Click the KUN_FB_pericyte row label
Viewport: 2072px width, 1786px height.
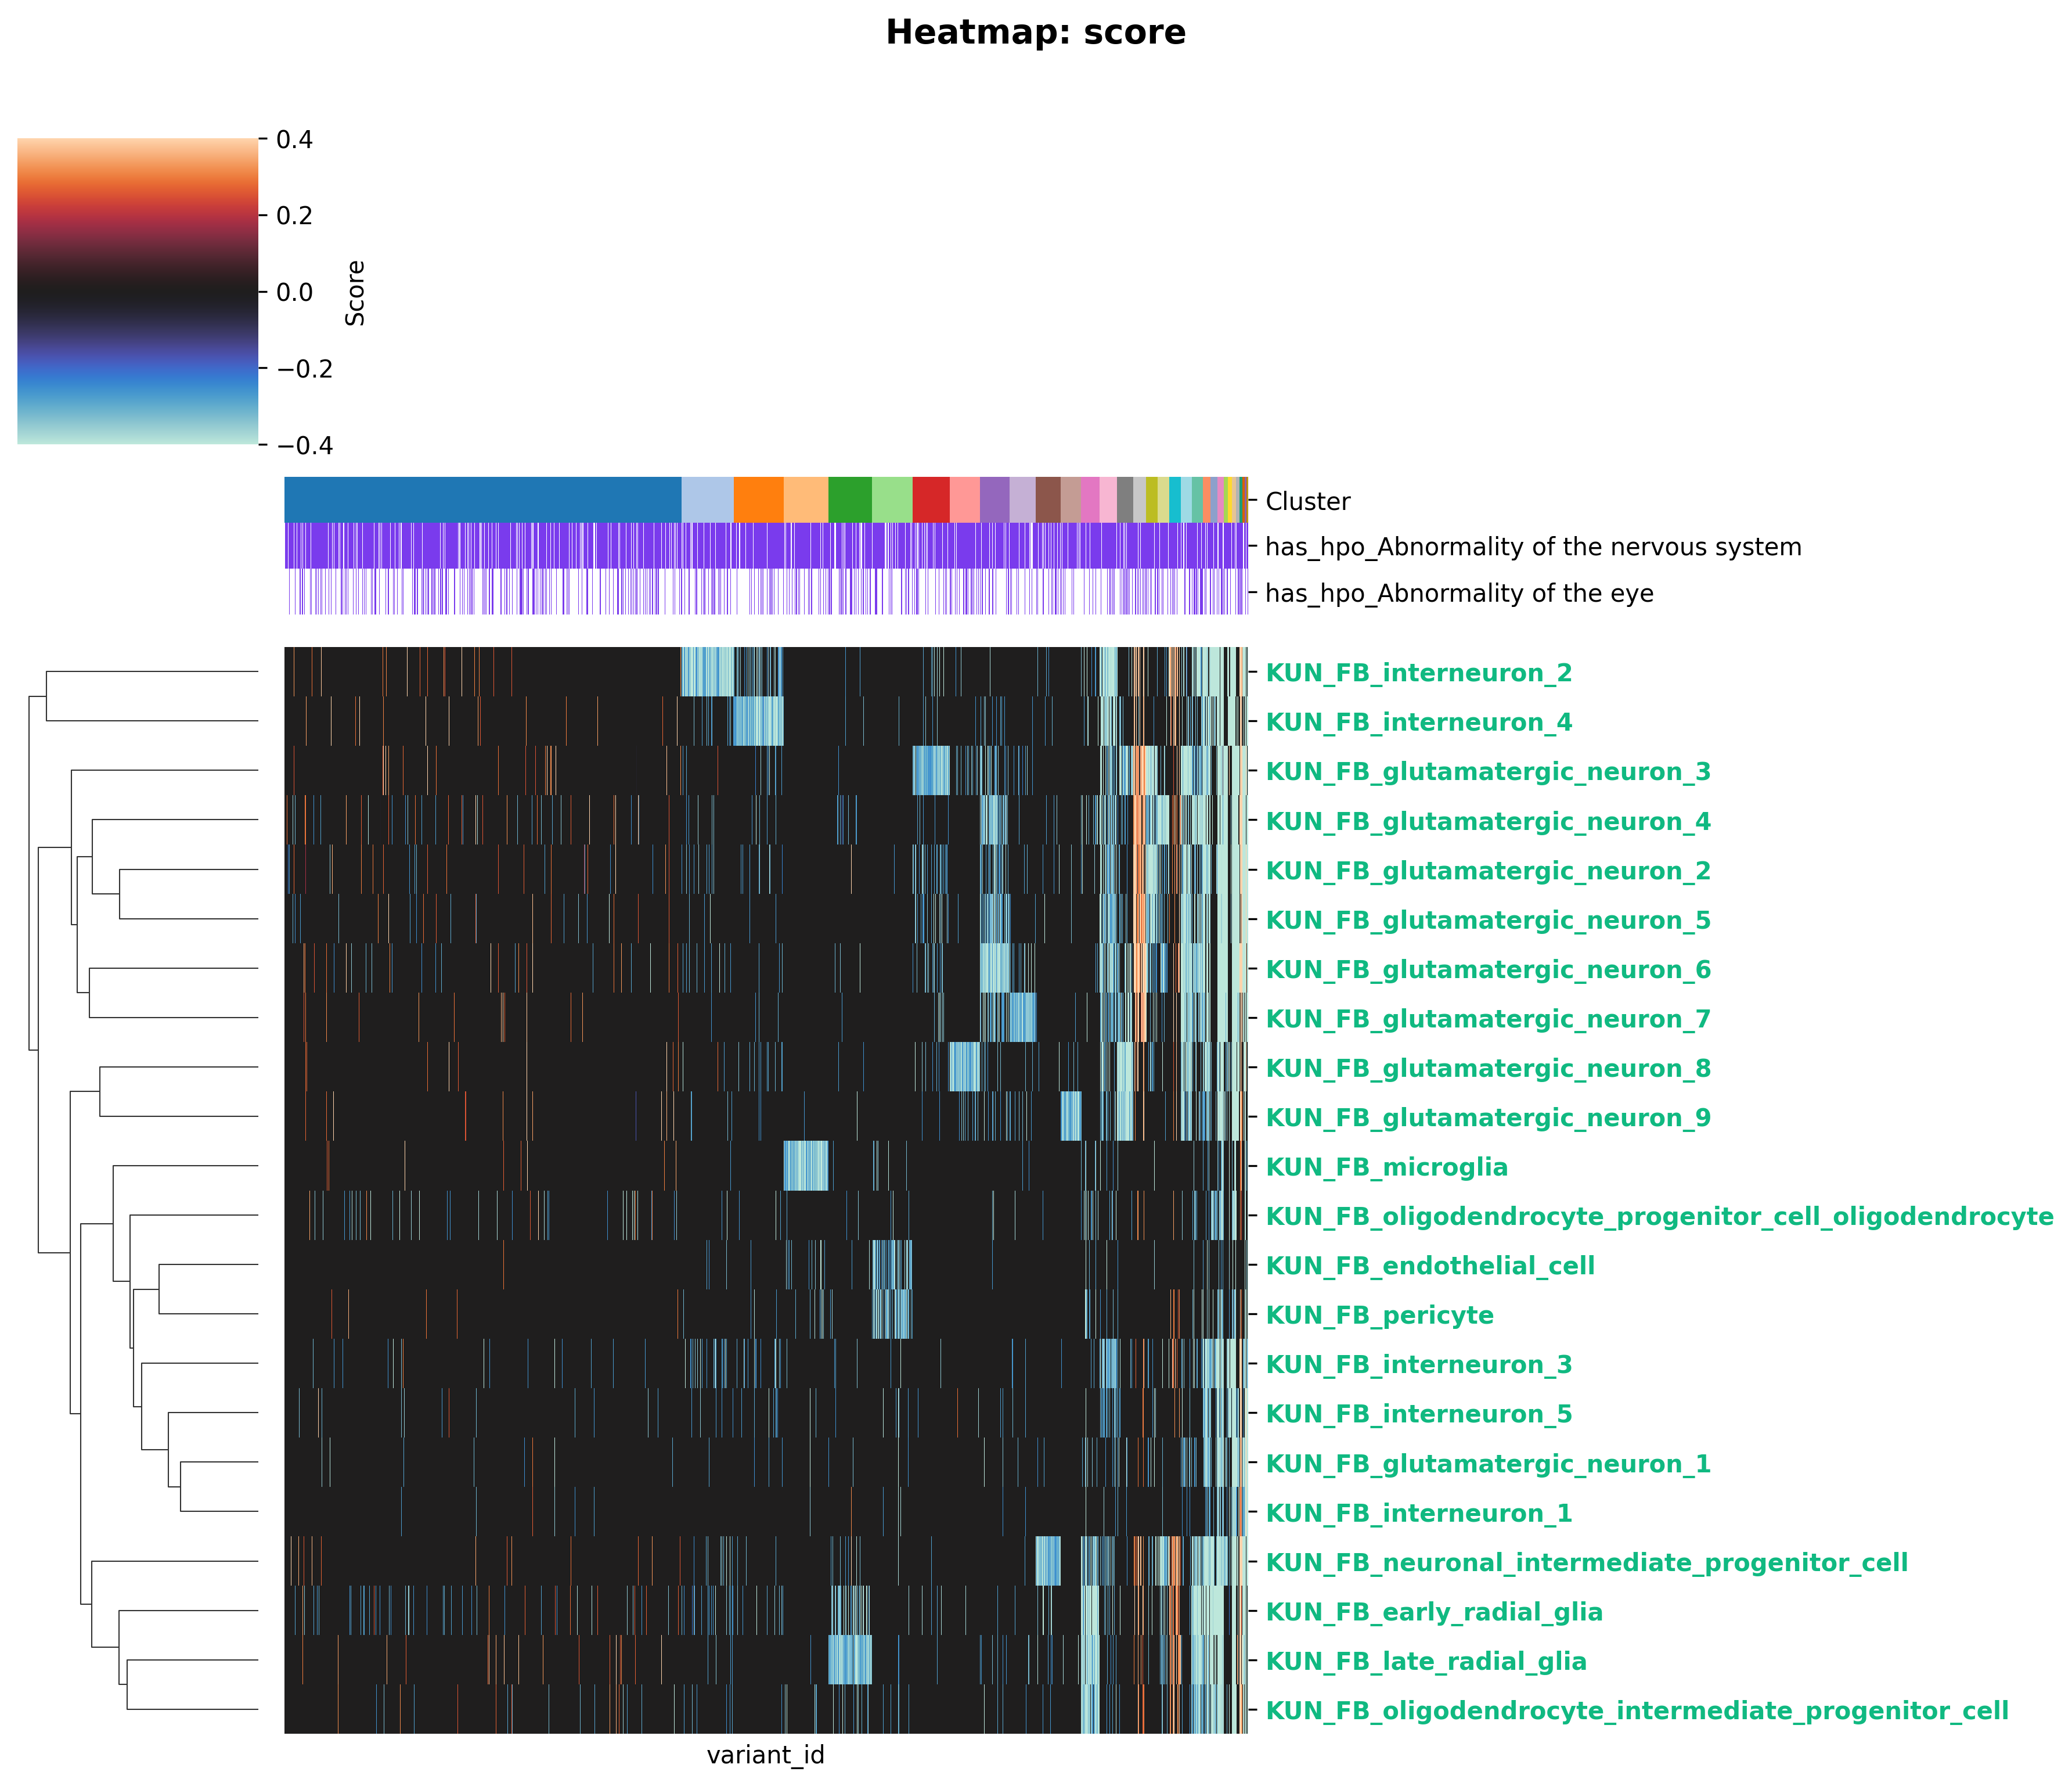click(1379, 1315)
